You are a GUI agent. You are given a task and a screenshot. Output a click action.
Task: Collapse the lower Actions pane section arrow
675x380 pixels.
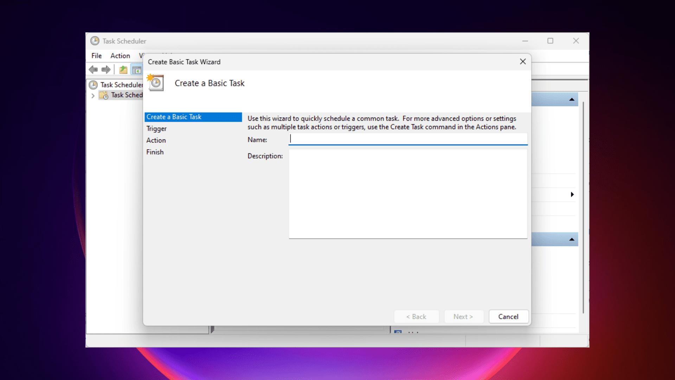click(x=572, y=240)
